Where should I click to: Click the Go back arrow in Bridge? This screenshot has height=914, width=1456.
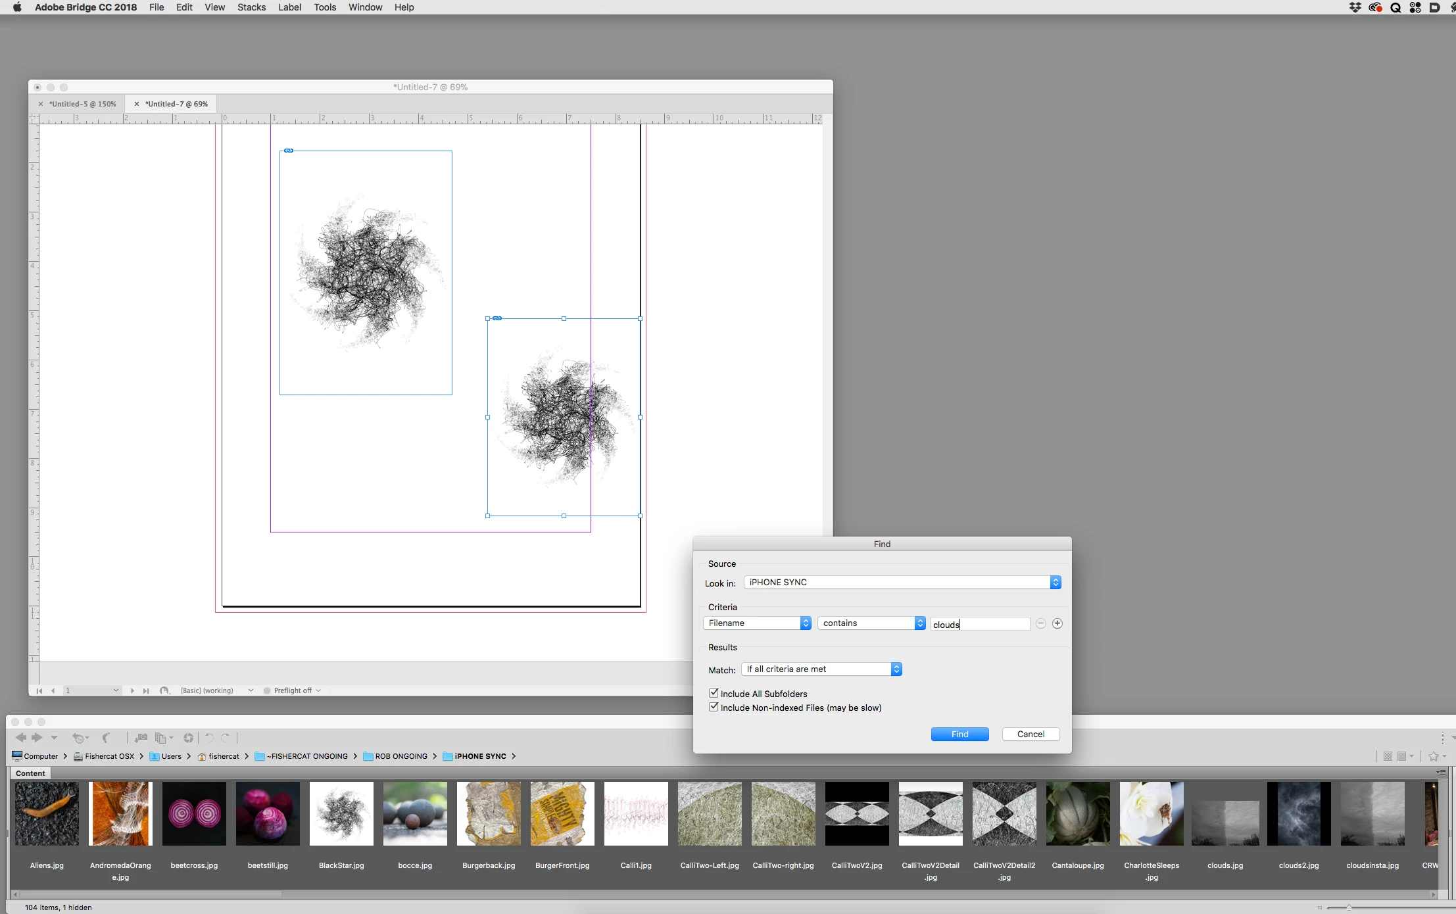click(x=21, y=738)
